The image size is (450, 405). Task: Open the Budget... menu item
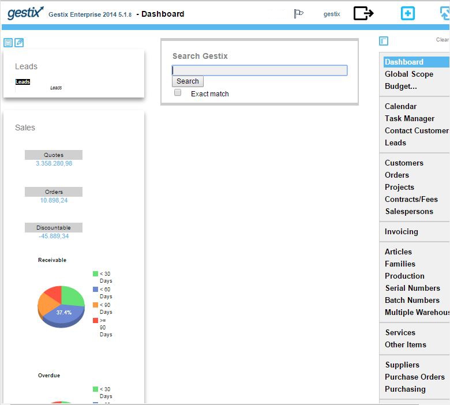pos(400,86)
